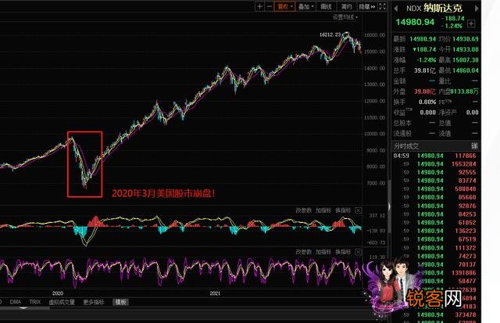Close the lower purple indicator panel

(x=358, y=252)
